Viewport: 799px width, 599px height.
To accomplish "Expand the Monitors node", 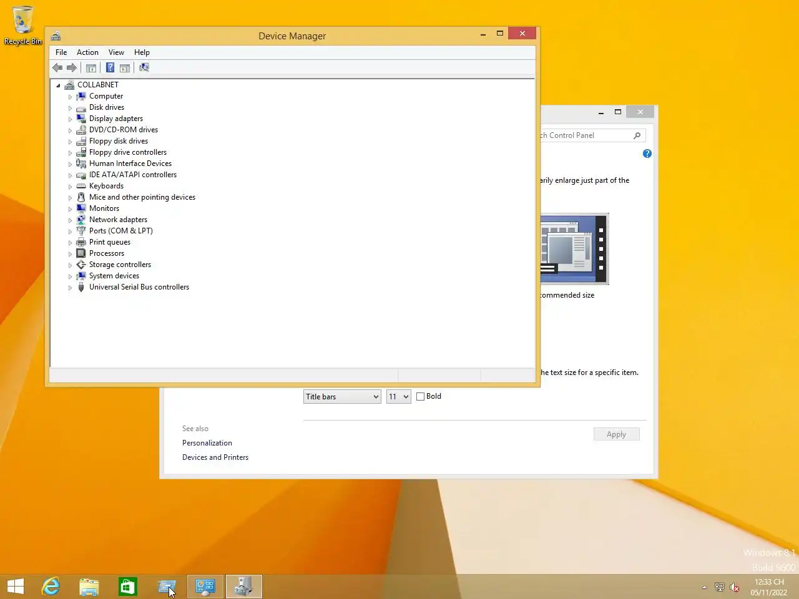I will [x=70, y=209].
